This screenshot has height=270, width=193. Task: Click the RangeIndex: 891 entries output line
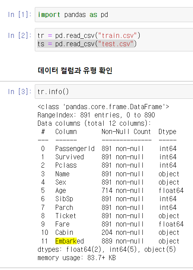pos(96,115)
